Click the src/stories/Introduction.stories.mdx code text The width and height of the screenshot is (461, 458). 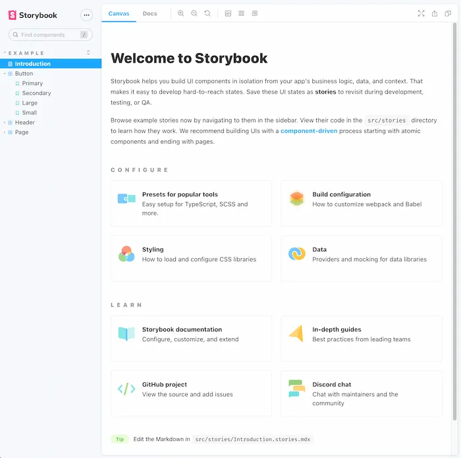click(x=253, y=439)
